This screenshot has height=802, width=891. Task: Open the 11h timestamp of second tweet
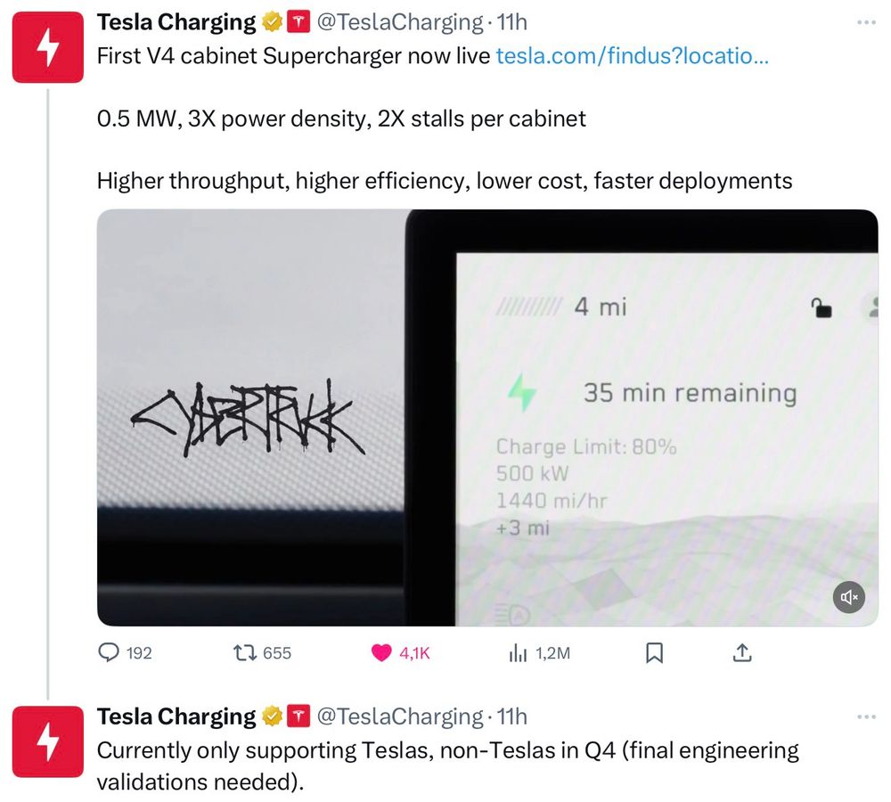[512, 716]
